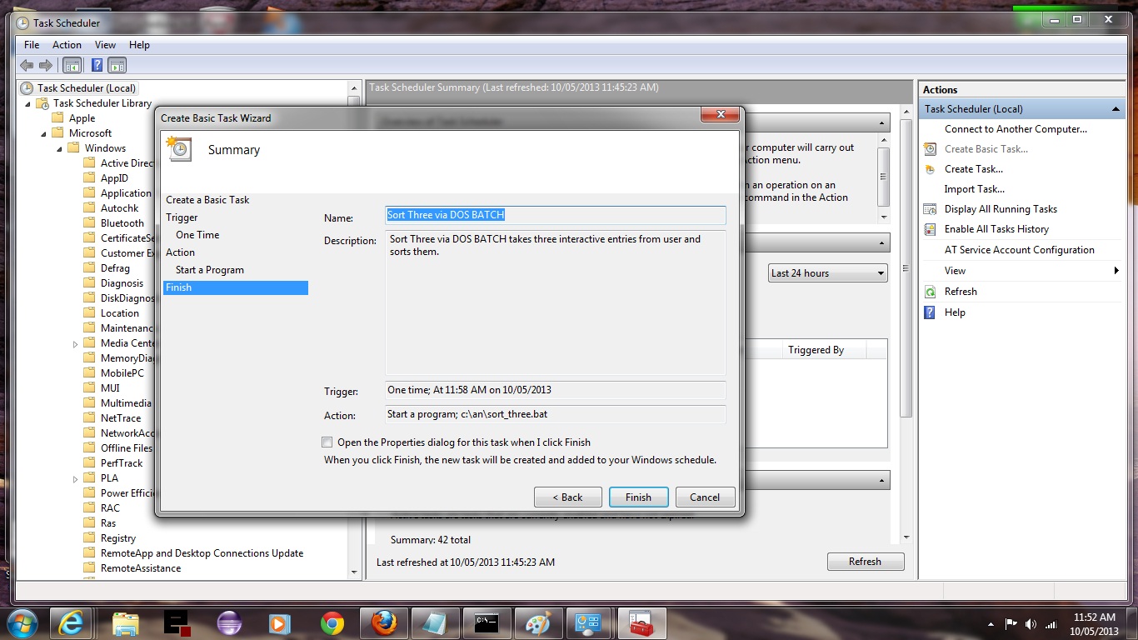Image resolution: width=1138 pixels, height=640 pixels.
Task: Expand the PLA folder node
Action: click(x=75, y=478)
